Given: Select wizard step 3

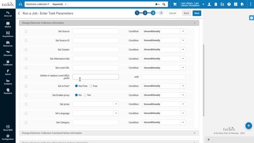Looking at the screenshot, I should (x=153, y=13).
